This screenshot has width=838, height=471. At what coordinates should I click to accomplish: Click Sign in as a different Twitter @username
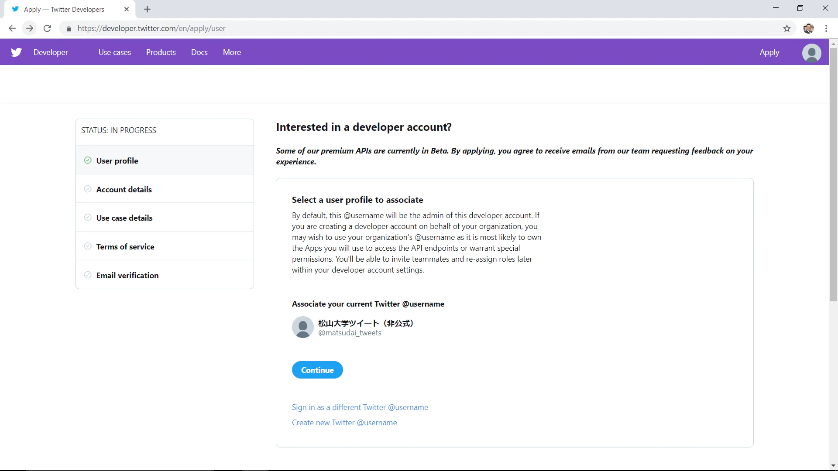[x=360, y=407]
